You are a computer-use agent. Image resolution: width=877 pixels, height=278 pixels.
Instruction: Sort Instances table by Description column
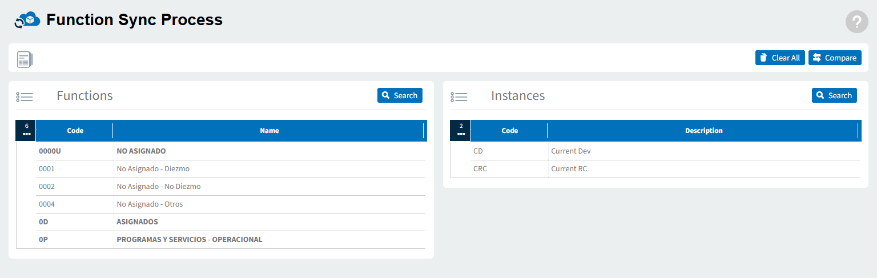(703, 131)
